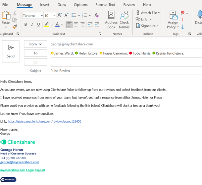
Task: Expand the Follow Up flag menu
Action: click(187, 13)
